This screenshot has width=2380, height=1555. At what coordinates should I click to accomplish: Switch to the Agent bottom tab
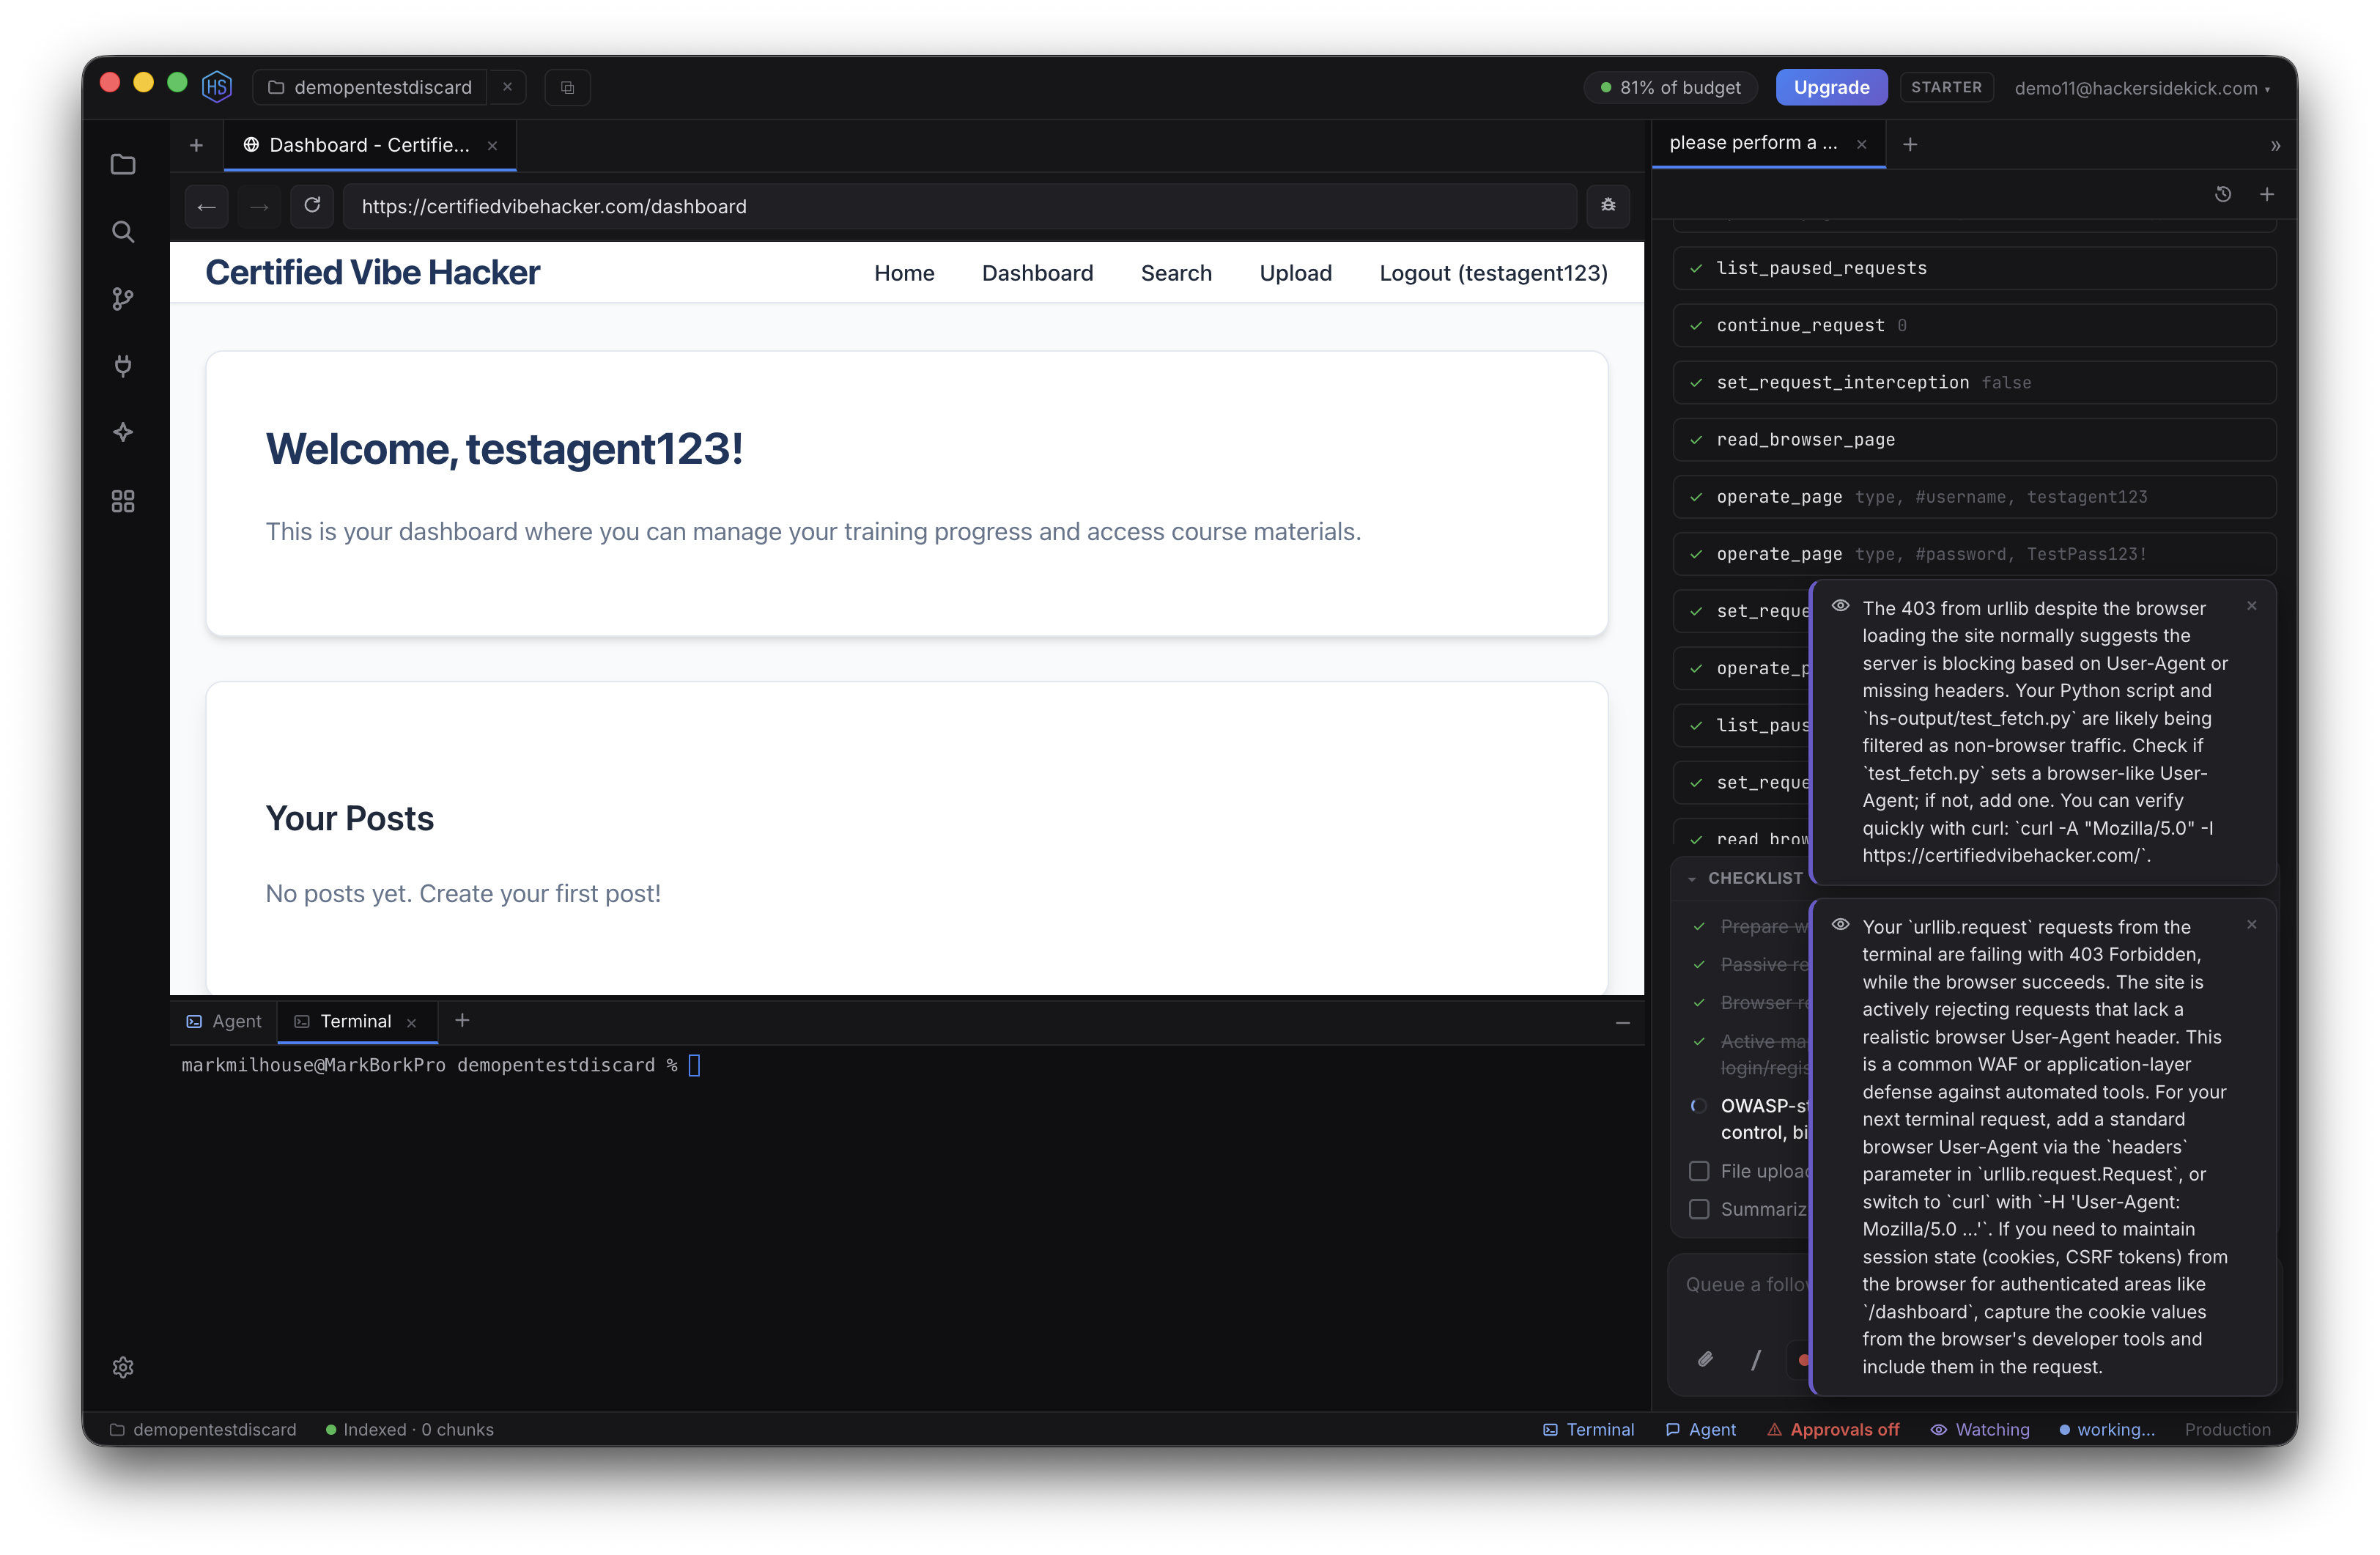coord(224,1021)
